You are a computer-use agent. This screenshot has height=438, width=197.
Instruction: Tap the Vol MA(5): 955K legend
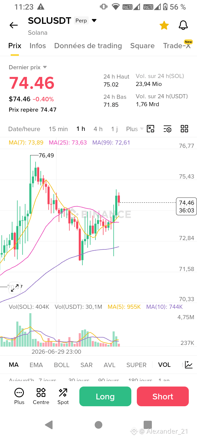tap(124, 307)
